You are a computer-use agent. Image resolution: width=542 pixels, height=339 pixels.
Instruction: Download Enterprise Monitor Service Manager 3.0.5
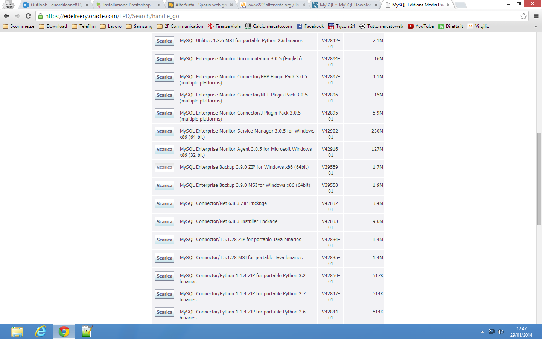click(164, 131)
